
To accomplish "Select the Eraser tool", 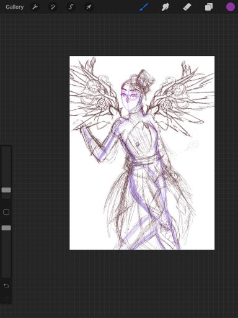I will click(187, 7).
